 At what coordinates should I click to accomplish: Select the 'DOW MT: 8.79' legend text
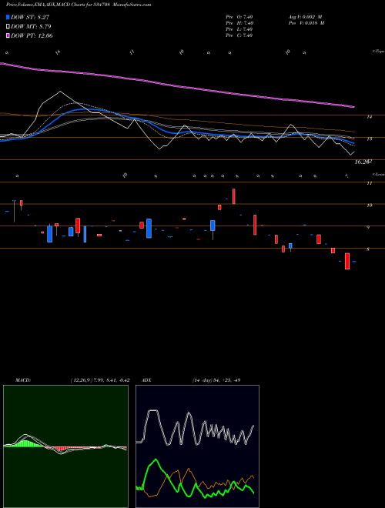(31, 27)
